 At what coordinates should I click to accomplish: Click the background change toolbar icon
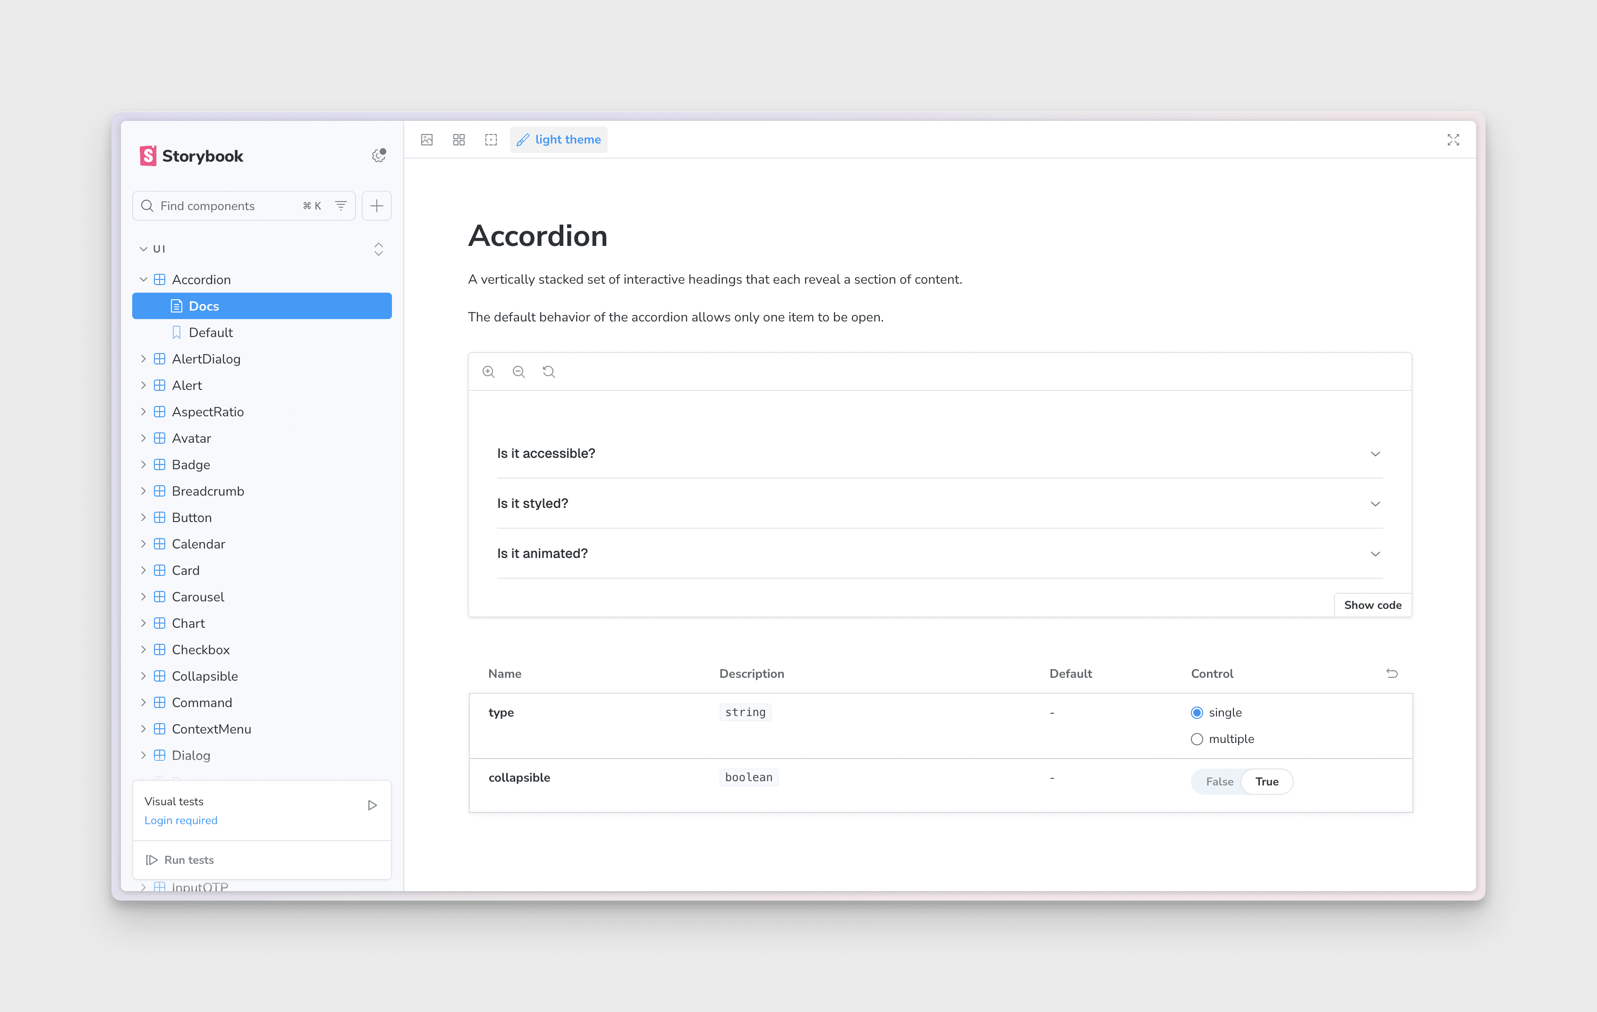coord(426,140)
